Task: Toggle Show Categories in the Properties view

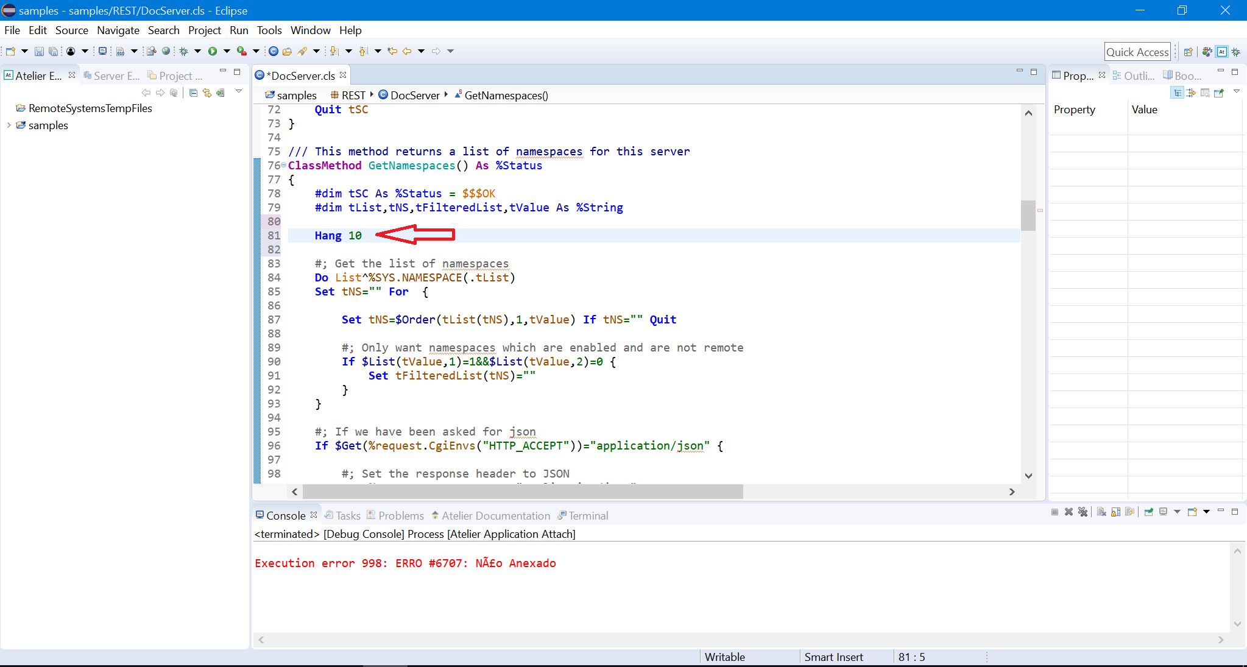Action: point(1177,93)
